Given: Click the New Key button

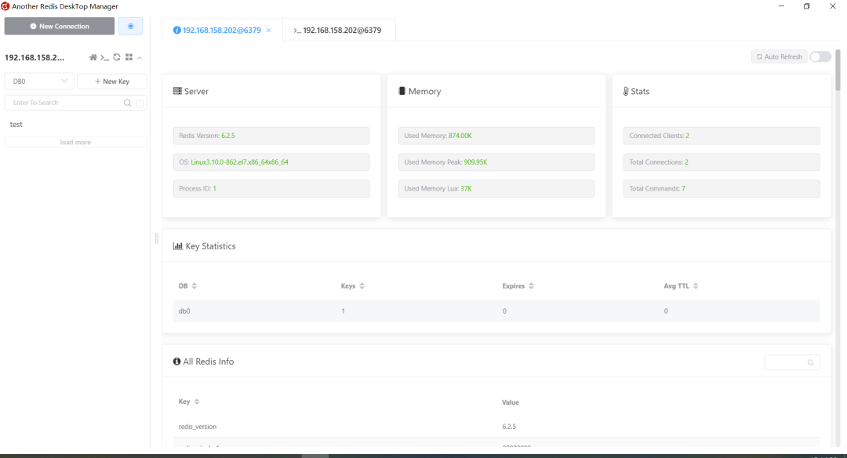Looking at the screenshot, I should (112, 81).
